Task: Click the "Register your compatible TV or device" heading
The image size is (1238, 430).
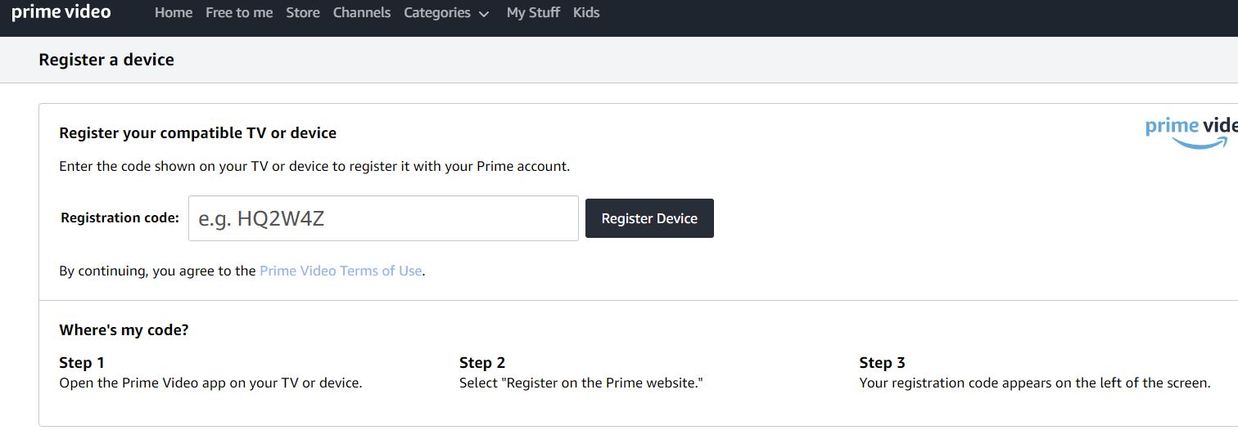Action: click(197, 133)
